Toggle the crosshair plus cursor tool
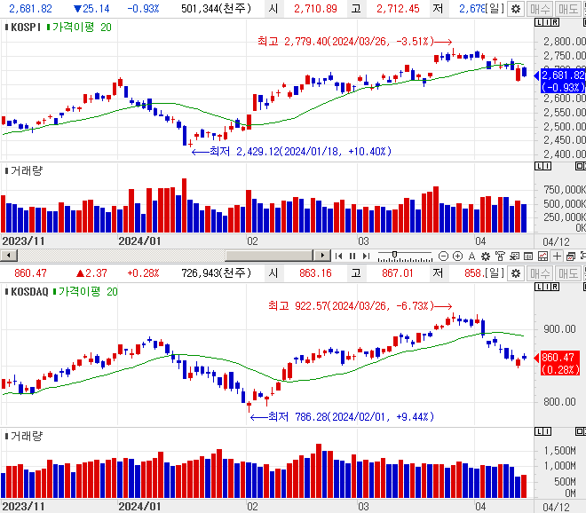Viewport: 586px width, 513px height. click(557, 256)
